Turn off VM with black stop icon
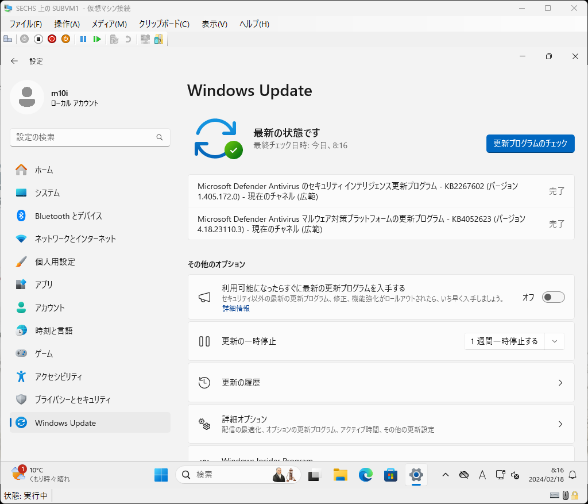This screenshot has width=588, height=504. tap(38, 39)
